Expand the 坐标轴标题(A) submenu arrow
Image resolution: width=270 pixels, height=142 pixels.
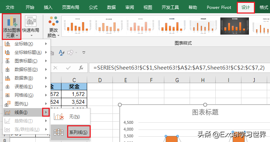click(x=46, y=52)
